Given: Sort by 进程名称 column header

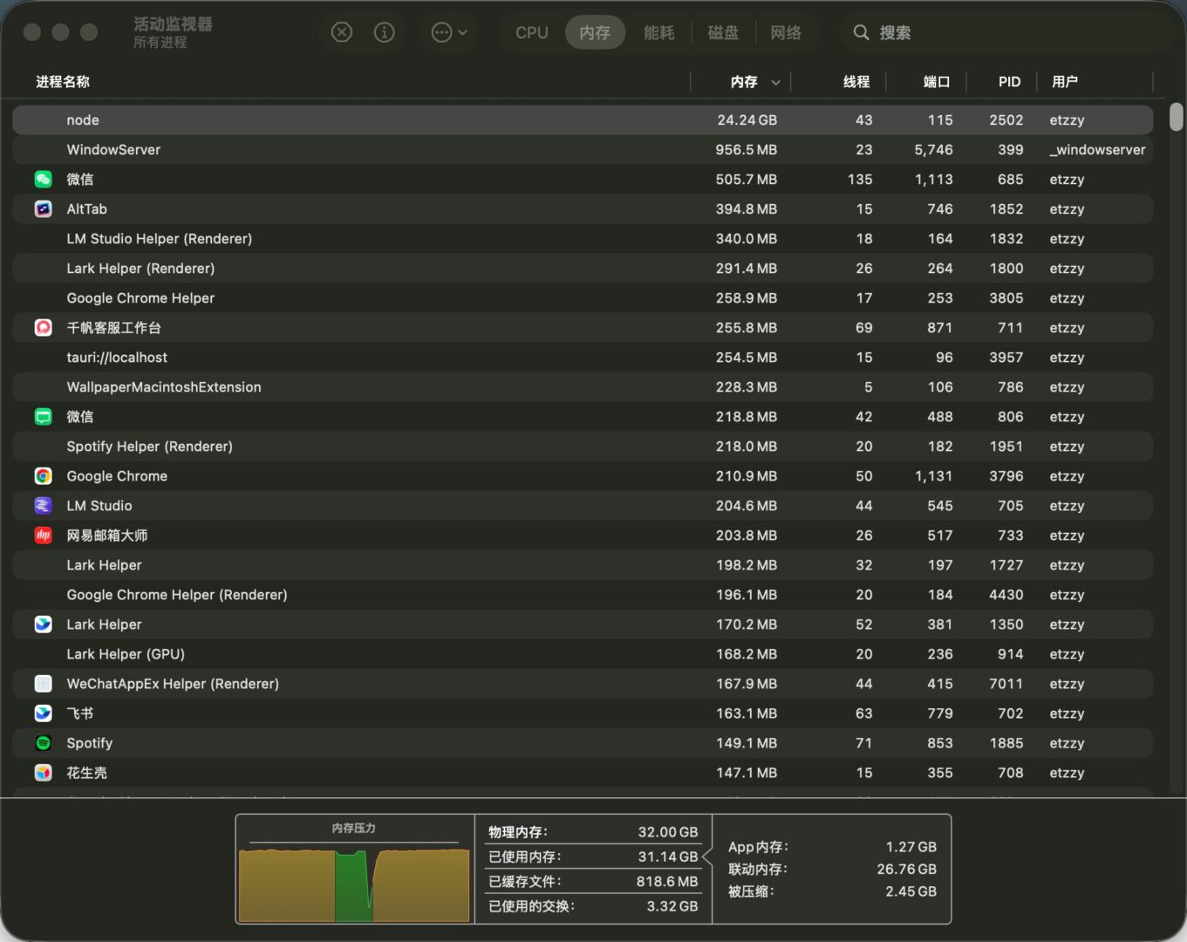Looking at the screenshot, I should [x=63, y=81].
